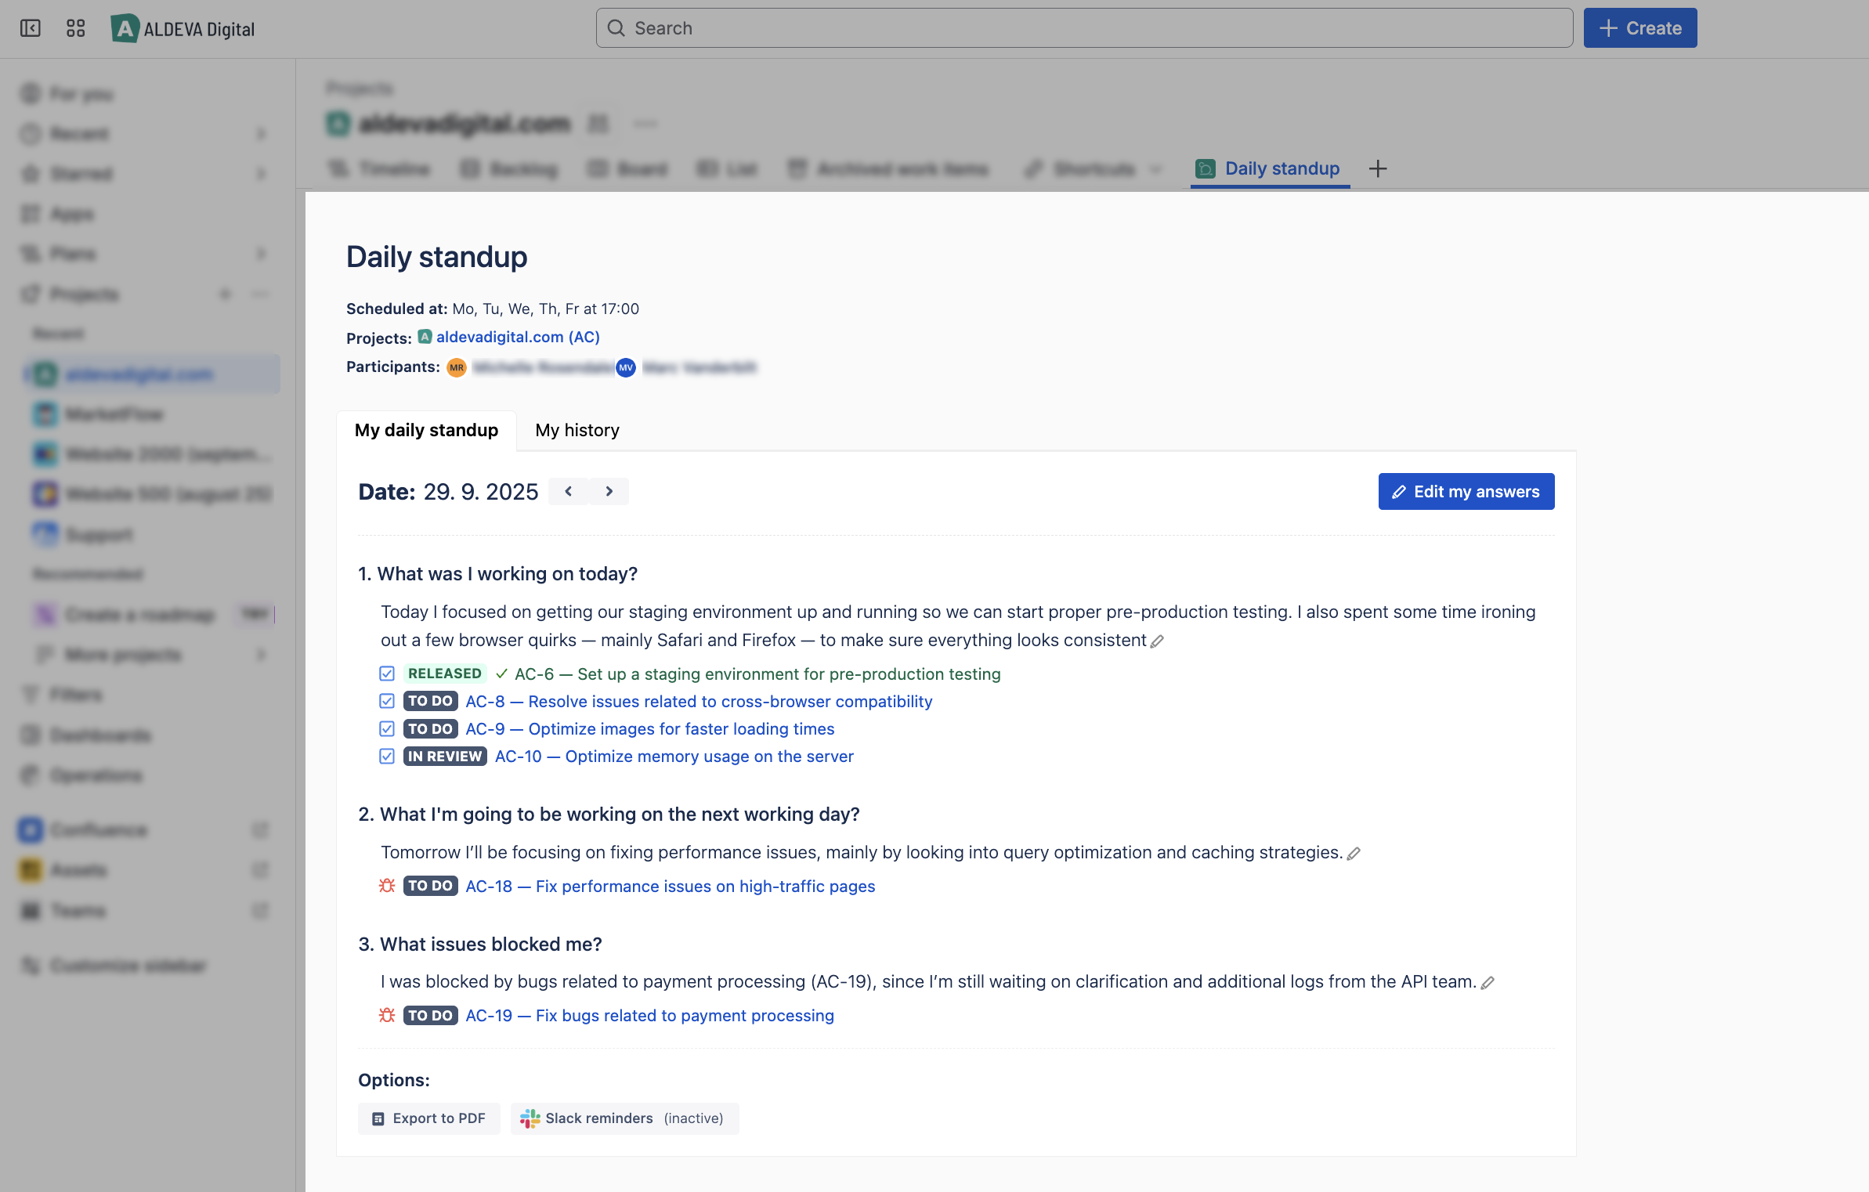
Task: Click the bug icon next to AC-18
Action: click(386, 886)
